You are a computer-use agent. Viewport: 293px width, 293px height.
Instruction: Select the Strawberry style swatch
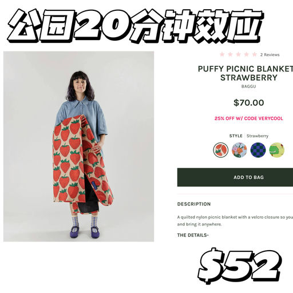220,150
